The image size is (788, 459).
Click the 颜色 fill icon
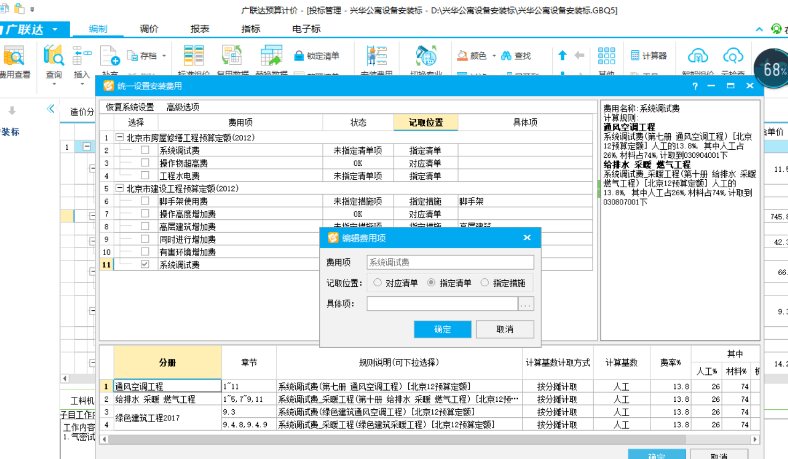[x=462, y=56]
